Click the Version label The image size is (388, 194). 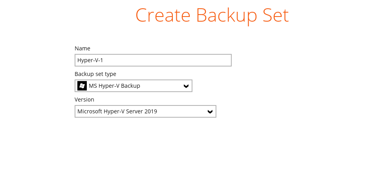tap(84, 100)
